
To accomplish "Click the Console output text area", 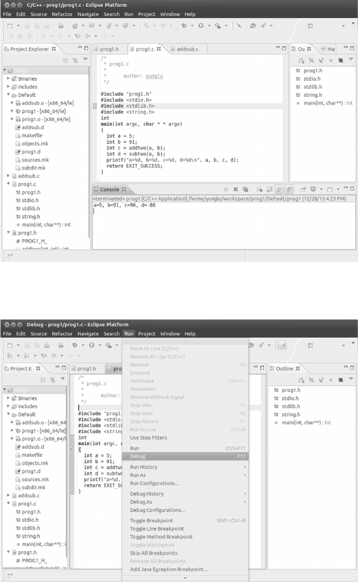I will tap(223, 226).
